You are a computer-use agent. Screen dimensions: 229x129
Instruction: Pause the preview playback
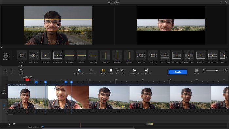[103, 72]
